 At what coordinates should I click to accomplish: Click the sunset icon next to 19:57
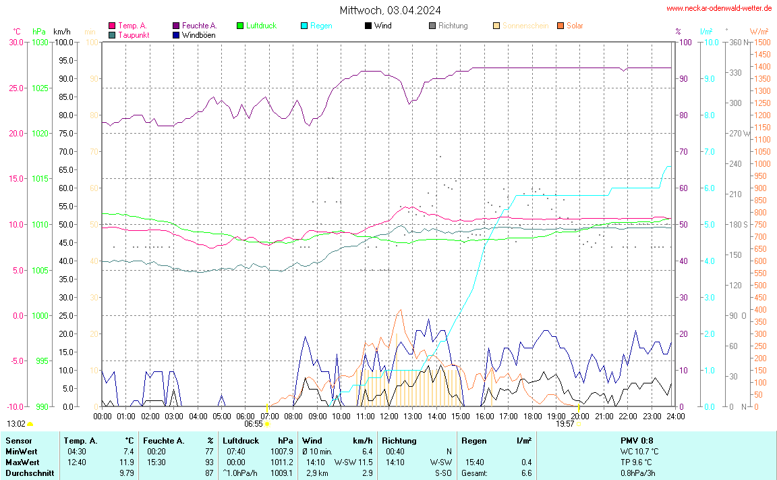point(579,424)
